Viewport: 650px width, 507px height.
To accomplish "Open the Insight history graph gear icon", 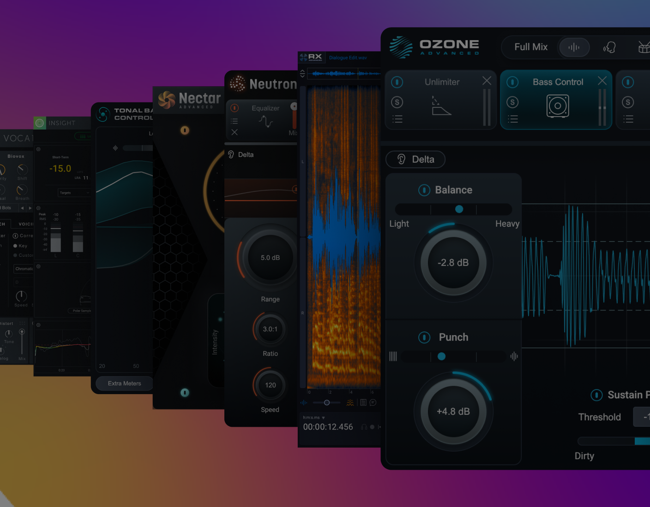I will (38, 325).
